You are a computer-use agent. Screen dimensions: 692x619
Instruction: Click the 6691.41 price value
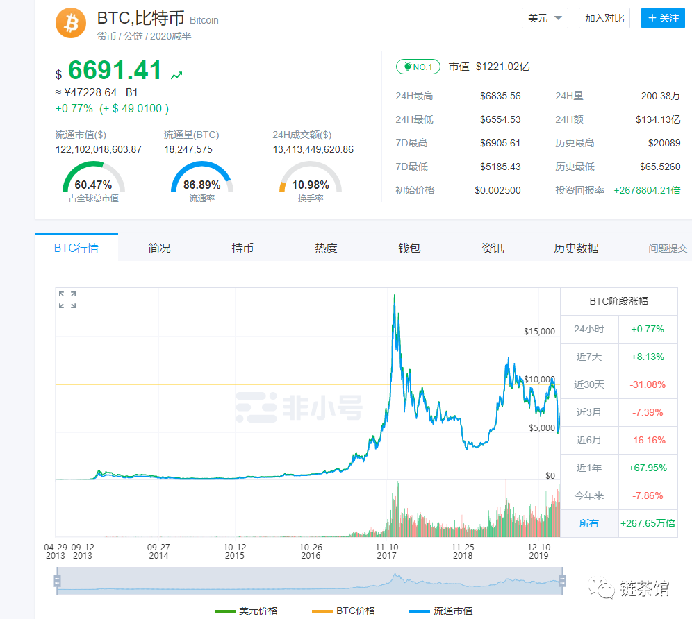(x=115, y=70)
